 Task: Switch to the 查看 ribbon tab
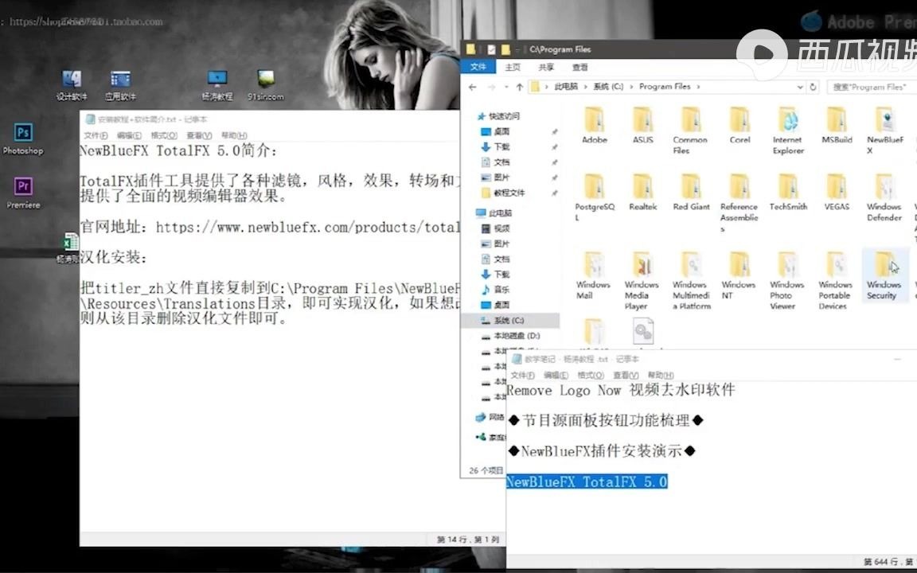(579, 67)
